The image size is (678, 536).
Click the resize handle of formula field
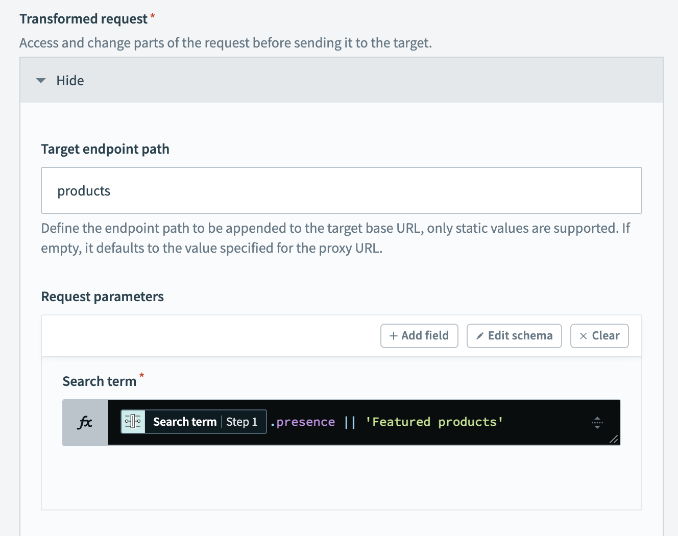point(614,439)
